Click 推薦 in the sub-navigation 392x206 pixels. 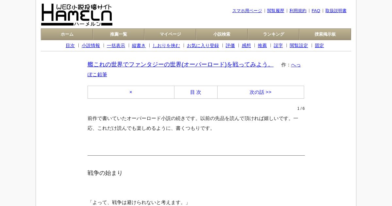click(262, 46)
